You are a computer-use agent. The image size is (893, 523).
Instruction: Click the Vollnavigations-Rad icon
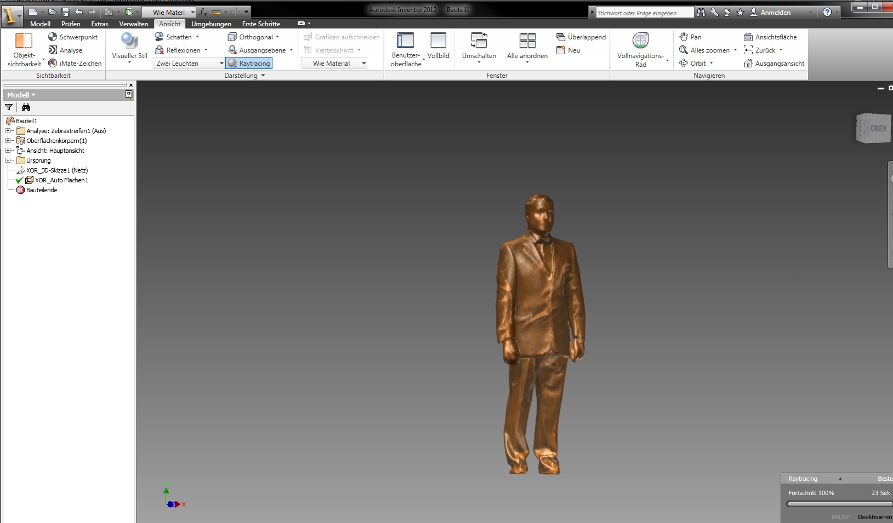click(x=640, y=41)
